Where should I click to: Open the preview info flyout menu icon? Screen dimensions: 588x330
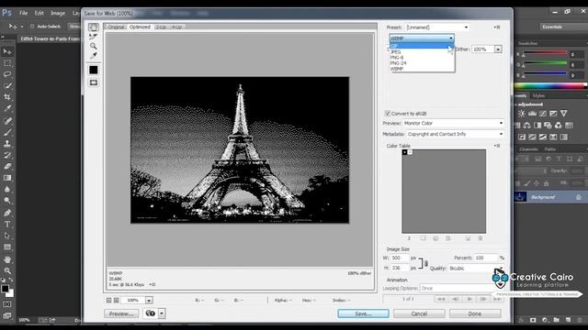pyautogui.click(x=152, y=285)
